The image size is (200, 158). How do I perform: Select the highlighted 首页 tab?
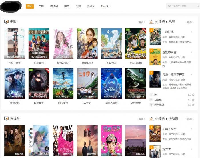pyautogui.click(x=30, y=6)
